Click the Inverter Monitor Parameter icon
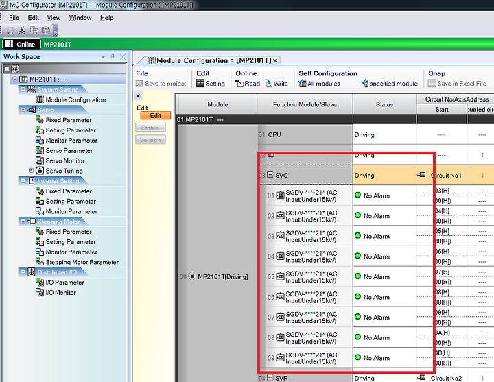Image resolution: width=494 pixels, height=382 pixels. 39,211
